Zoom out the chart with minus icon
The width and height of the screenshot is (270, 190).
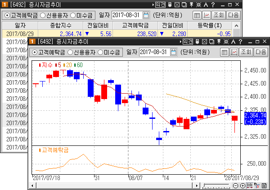tap(235, 185)
